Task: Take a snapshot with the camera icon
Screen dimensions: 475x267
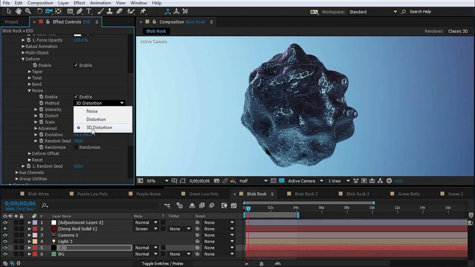Action: 217,181
